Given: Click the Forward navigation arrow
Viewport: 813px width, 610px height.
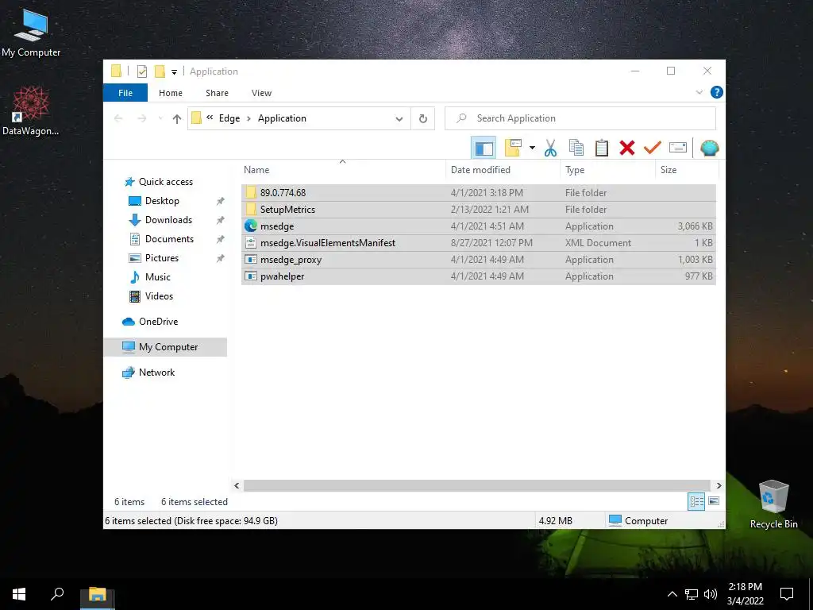Looking at the screenshot, I should (x=141, y=119).
